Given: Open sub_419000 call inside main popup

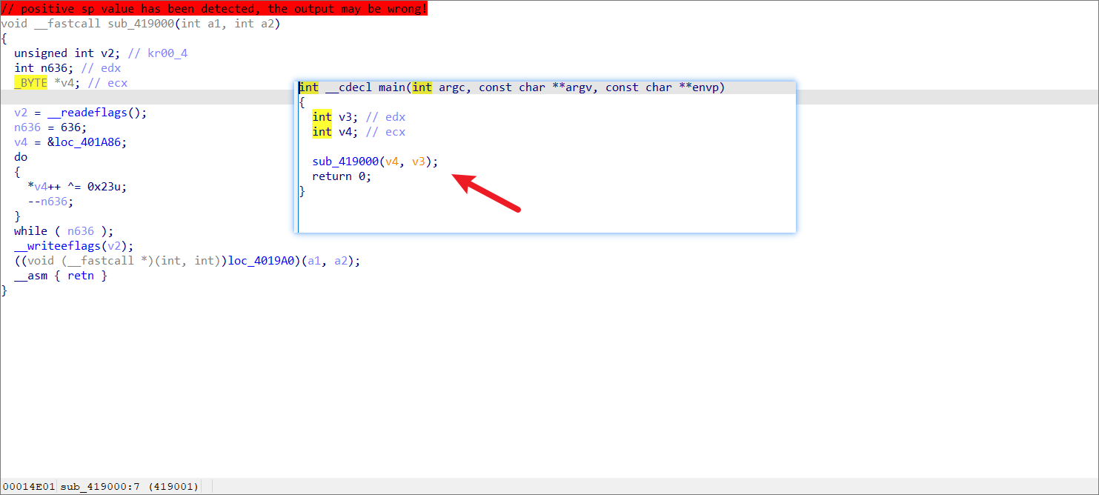Looking at the screenshot, I should point(345,162).
